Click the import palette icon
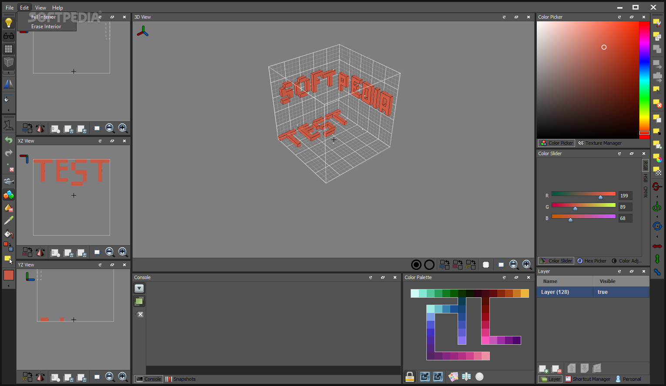Screen dimensions: 666x386 tap(425, 376)
